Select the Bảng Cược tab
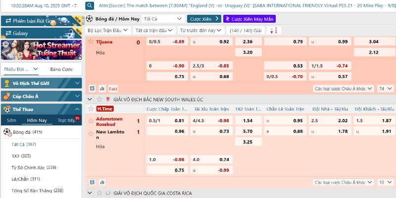This screenshot has height=198, width=396. click(x=61, y=69)
